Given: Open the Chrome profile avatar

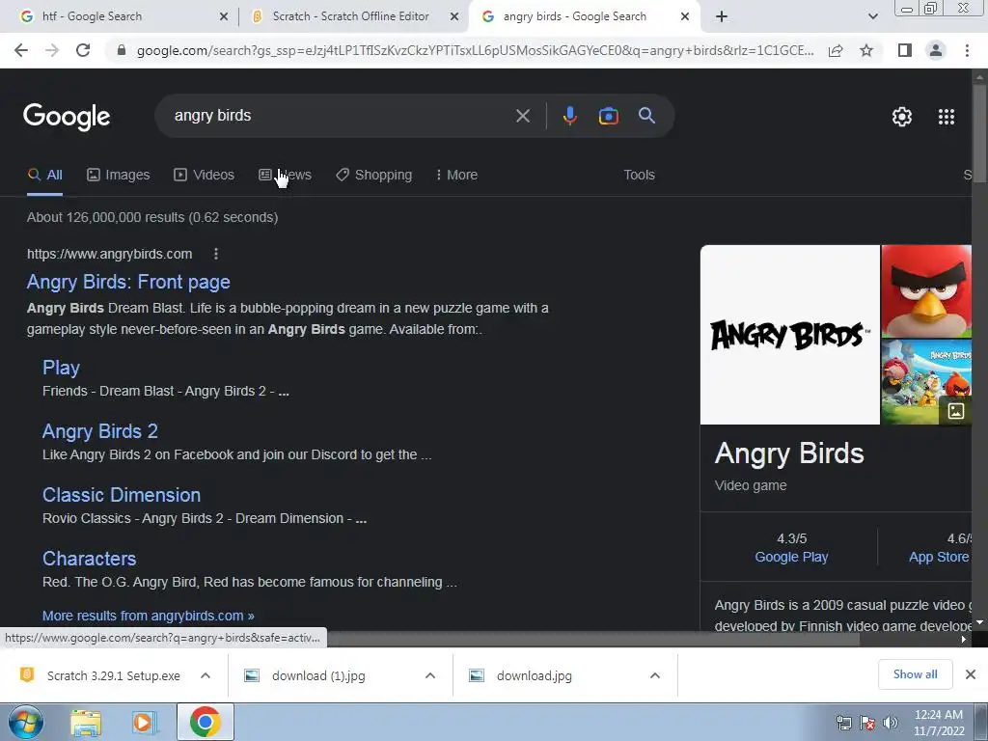Looking at the screenshot, I should point(936,50).
